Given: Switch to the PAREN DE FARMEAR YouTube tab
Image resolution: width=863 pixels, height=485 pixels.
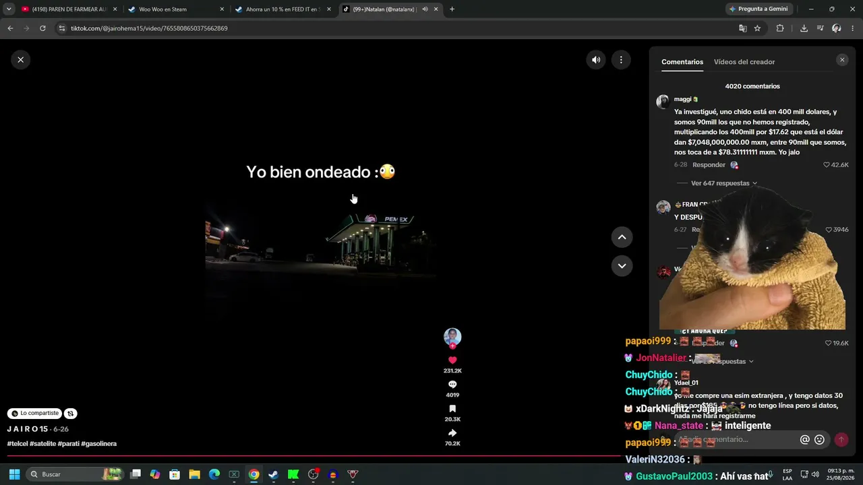Looking at the screenshot, I should tap(69, 9).
